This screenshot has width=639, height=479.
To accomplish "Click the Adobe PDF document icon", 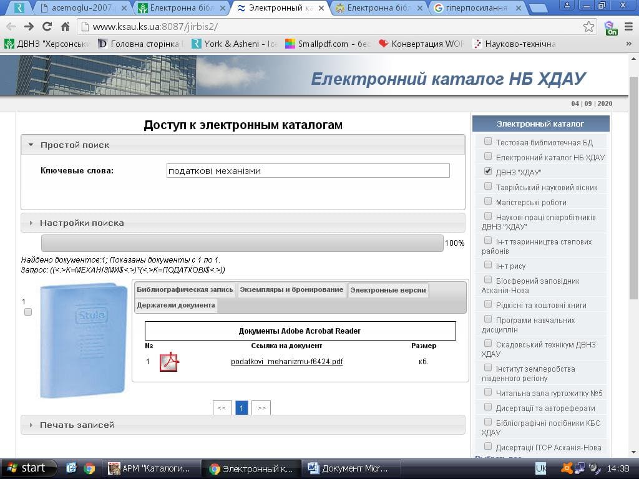I will (169, 362).
